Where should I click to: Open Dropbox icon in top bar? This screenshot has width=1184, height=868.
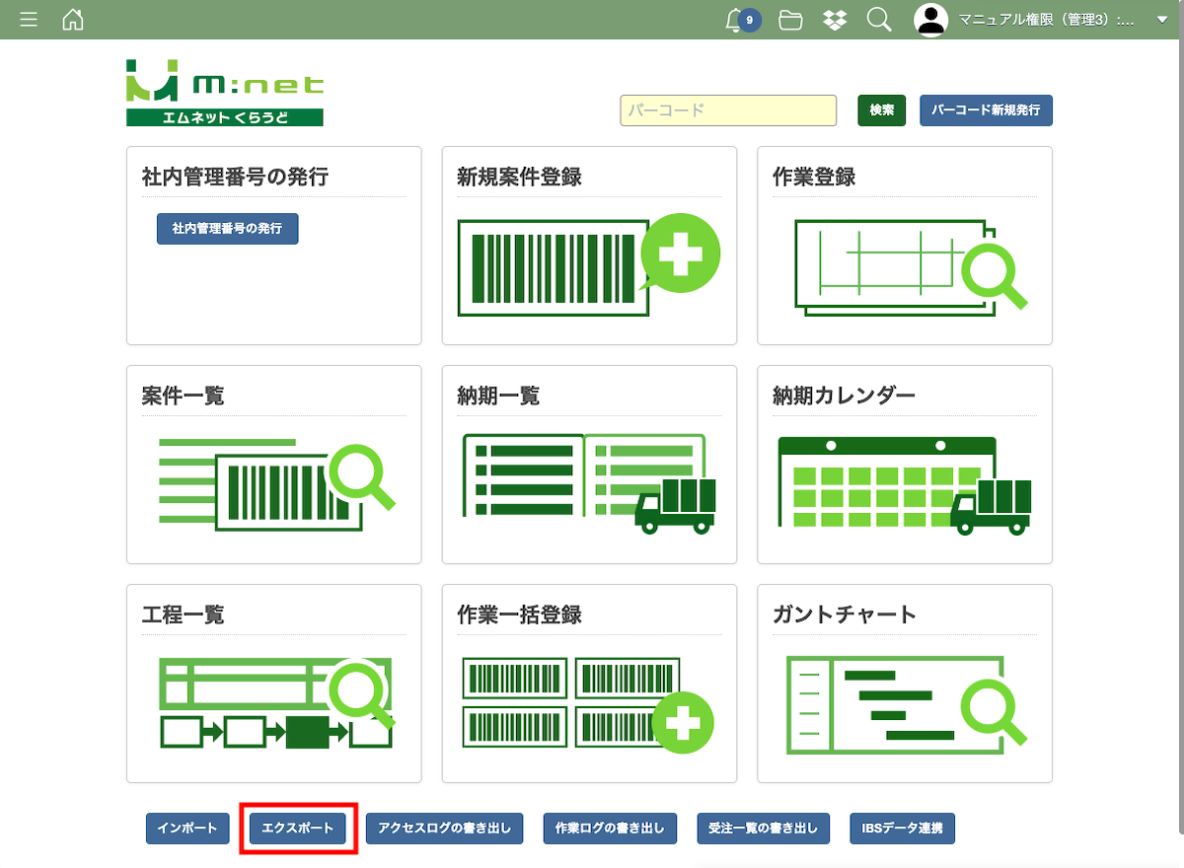pyautogui.click(x=835, y=20)
